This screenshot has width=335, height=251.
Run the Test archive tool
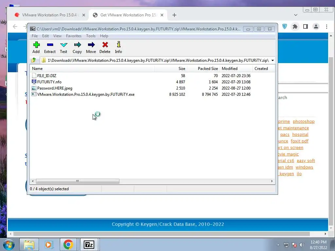[64, 45]
